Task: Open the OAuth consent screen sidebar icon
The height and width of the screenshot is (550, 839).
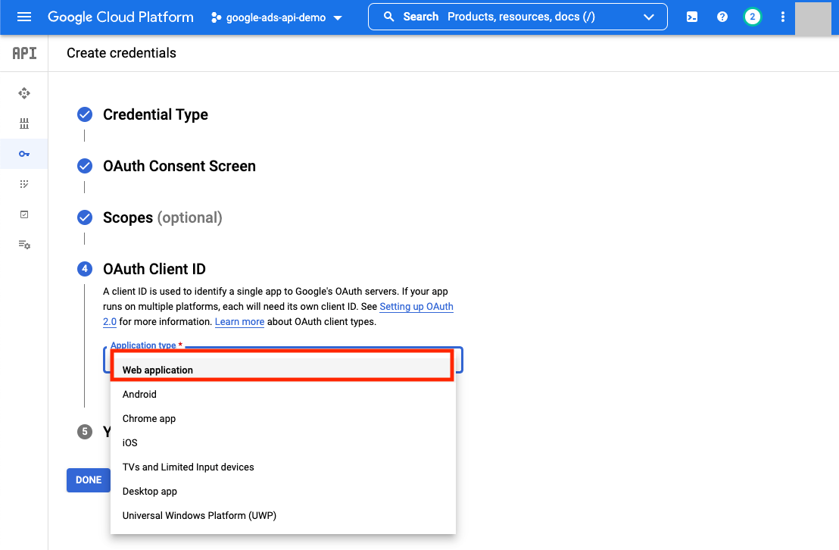Action: (x=24, y=184)
